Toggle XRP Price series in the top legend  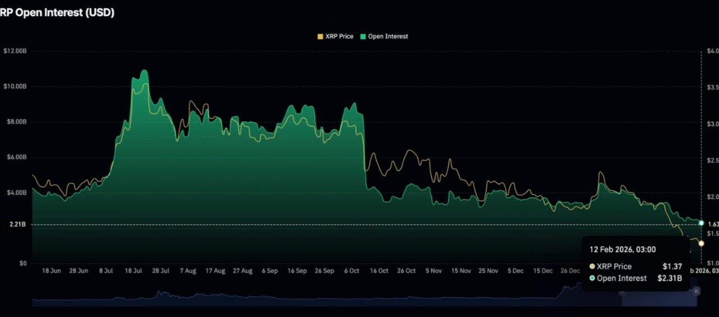(335, 36)
